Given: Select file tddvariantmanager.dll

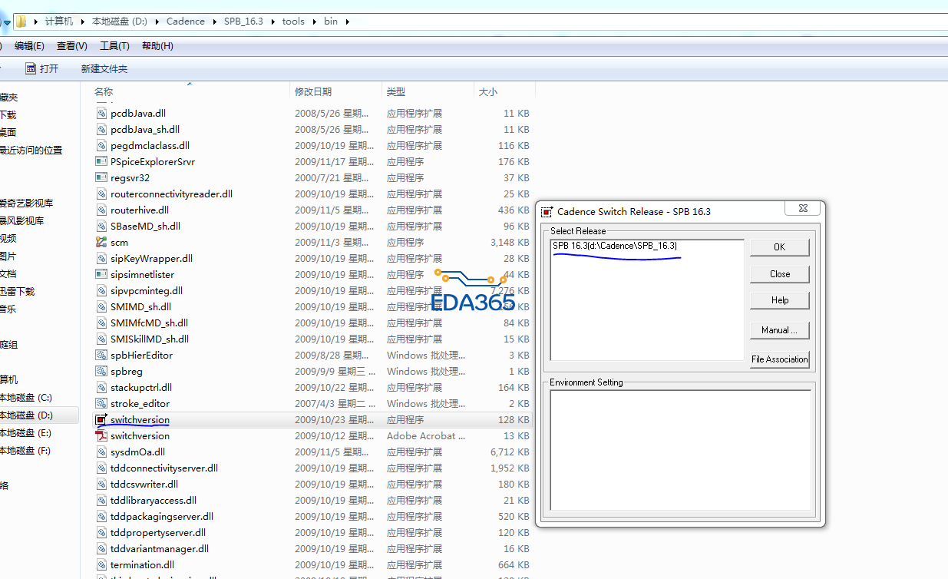Looking at the screenshot, I should pyautogui.click(x=160, y=548).
